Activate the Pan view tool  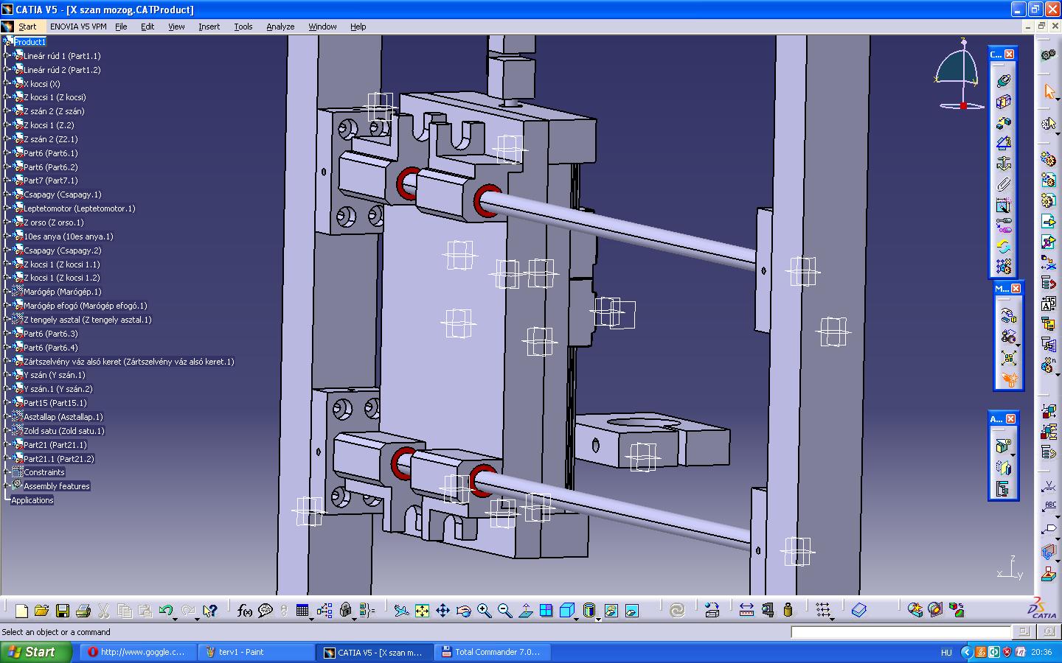[x=442, y=611]
